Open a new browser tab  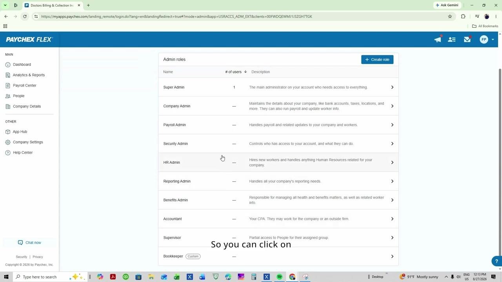(88, 5)
